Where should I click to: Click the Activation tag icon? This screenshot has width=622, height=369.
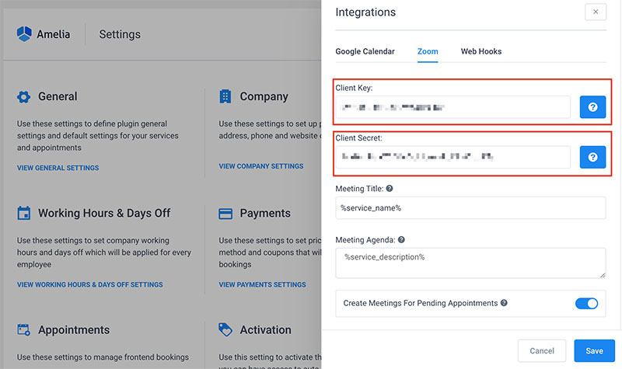point(225,329)
